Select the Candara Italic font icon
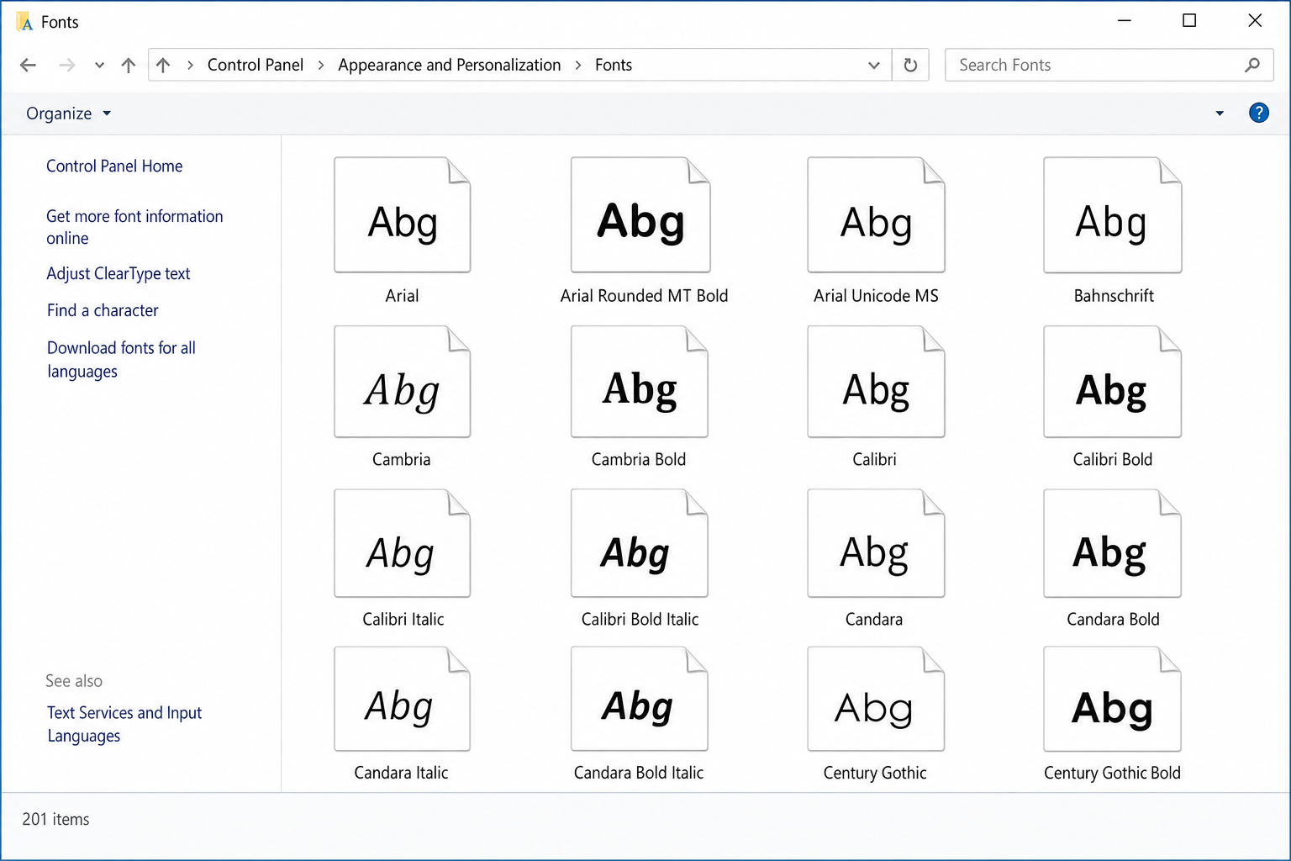Screen dimensions: 1291x861 (402, 699)
